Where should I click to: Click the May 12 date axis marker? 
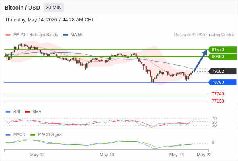tap(38, 155)
